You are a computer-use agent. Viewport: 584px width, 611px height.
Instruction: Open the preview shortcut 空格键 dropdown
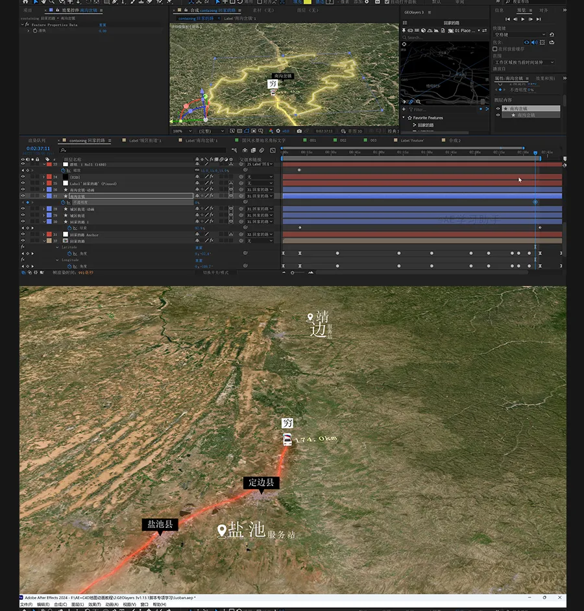[520, 34]
